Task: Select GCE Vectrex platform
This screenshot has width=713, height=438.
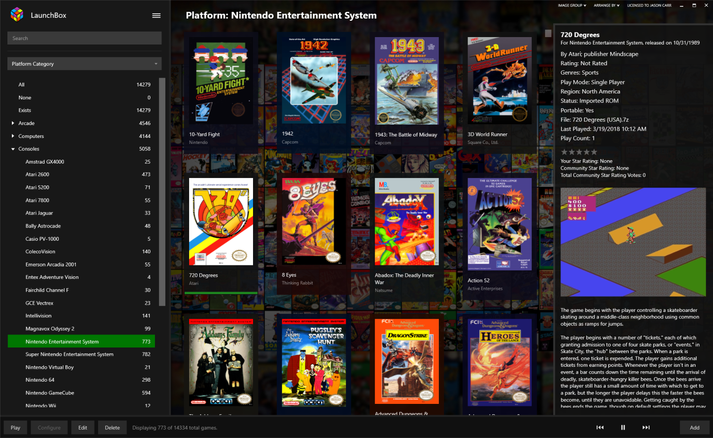Action: pos(81,303)
